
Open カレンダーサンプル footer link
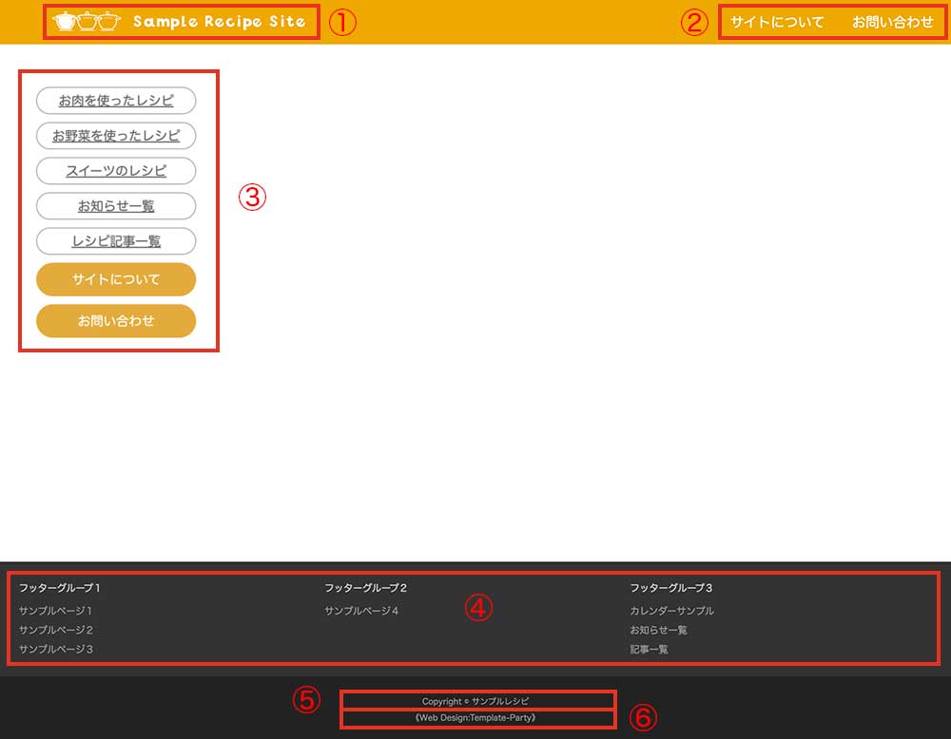(671, 611)
